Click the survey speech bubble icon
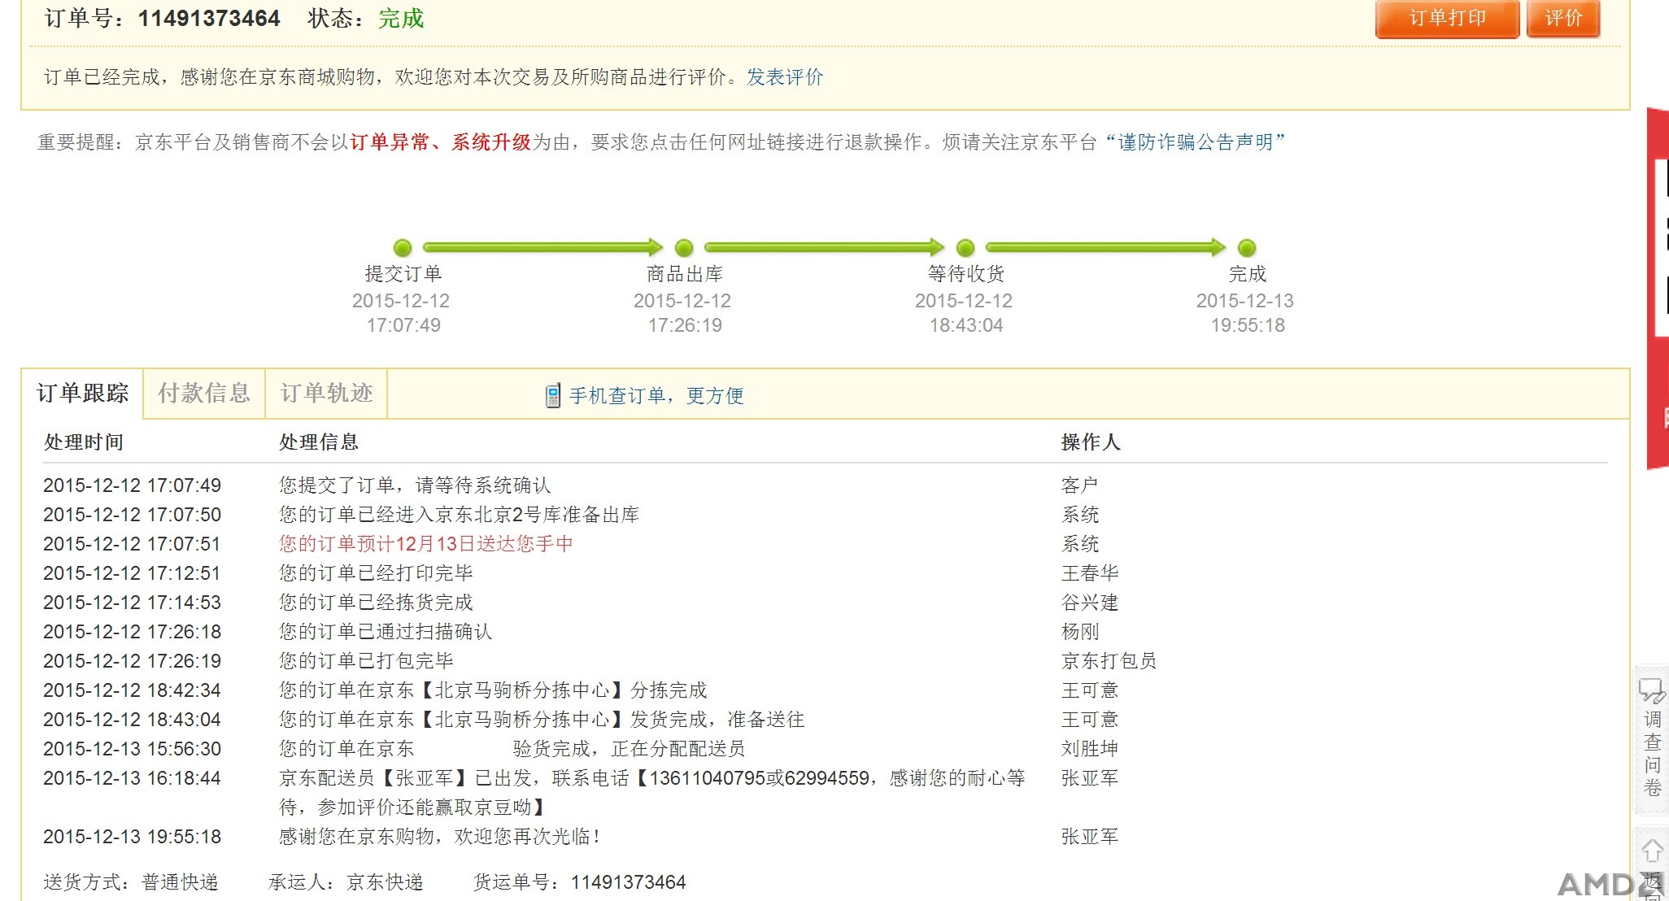The height and width of the screenshot is (901, 1669). pyautogui.click(x=1651, y=690)
